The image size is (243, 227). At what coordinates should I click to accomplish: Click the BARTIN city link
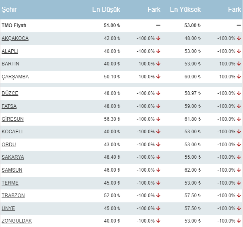[10, 64]
